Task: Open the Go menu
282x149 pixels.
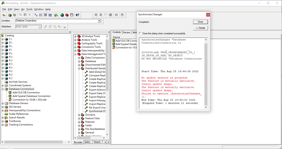Action: click(x=23, y=9)
